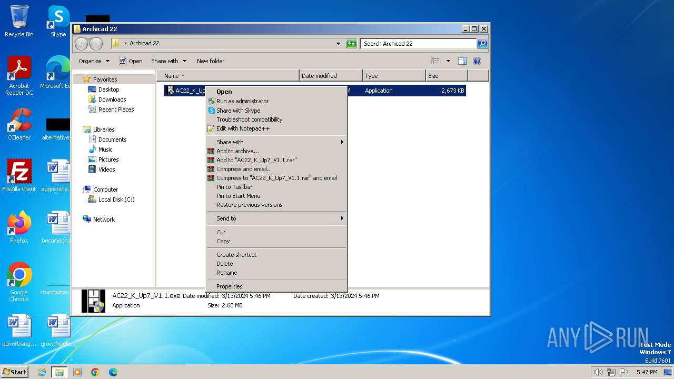Open the address bar history dropdown
Screen dimensions: 674x379
point(338,44)
